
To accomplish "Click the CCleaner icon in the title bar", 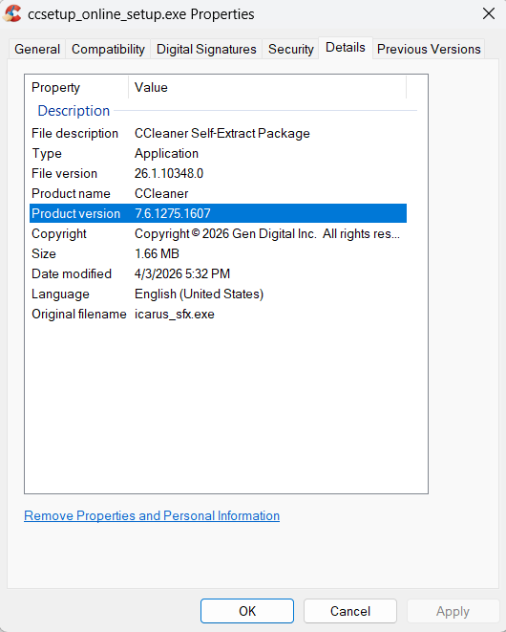I will coord(11,13).
